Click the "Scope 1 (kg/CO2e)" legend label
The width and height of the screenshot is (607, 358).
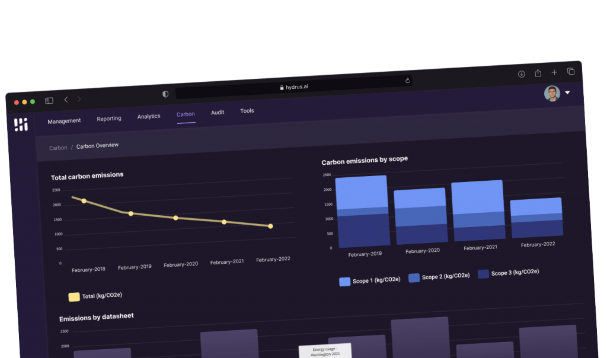coord(376,280)
